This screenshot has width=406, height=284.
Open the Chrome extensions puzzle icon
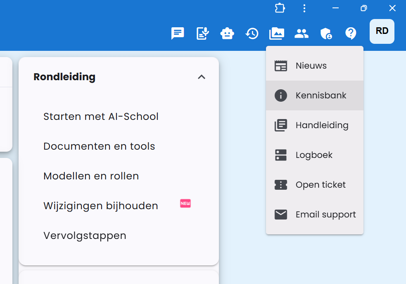(x=280, y=8)
